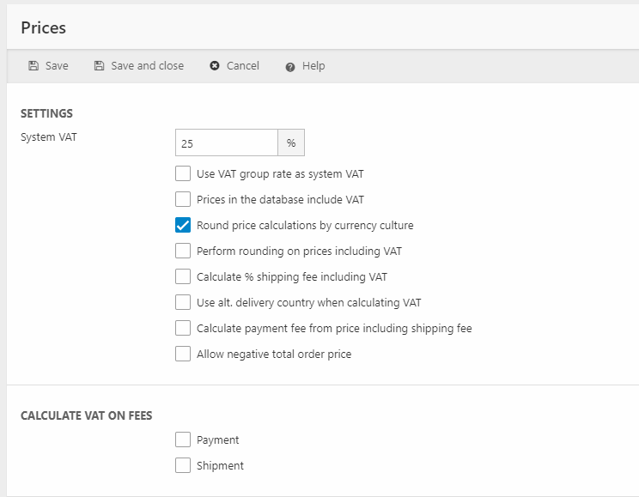The height and width of the screenshot is (497, 639).
Task: Check the Payment VAT on fees box
Action: (183, 439)
